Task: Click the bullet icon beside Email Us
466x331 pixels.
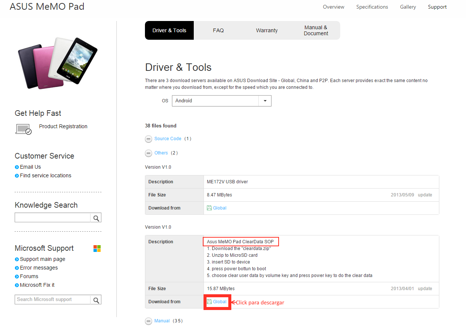Action: [17, 167]
